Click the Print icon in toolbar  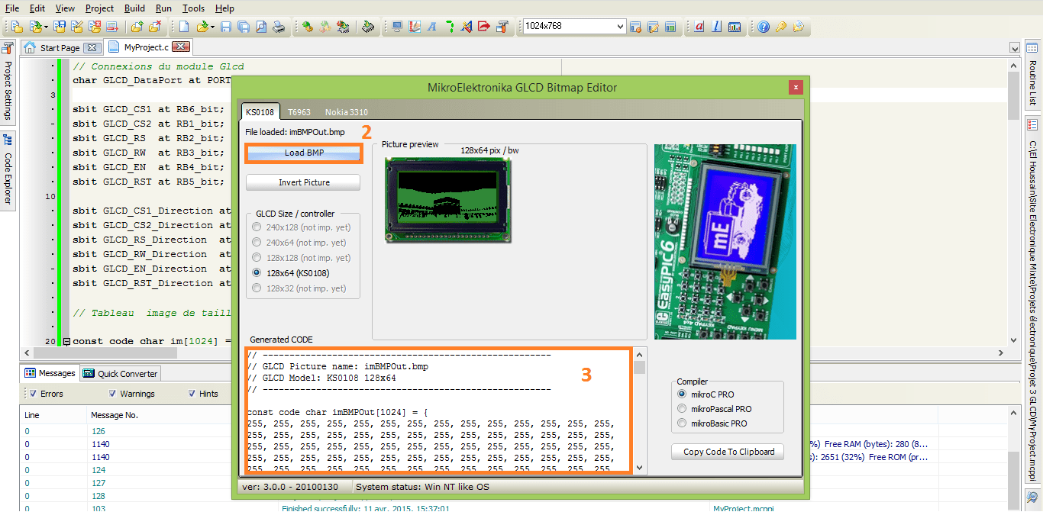point(279,27)
